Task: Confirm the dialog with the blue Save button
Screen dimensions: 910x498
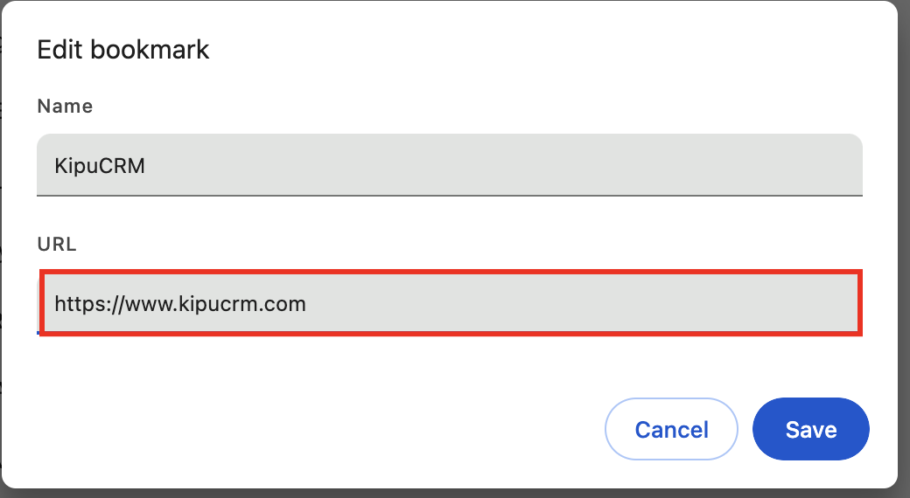Action: [810, 429]
